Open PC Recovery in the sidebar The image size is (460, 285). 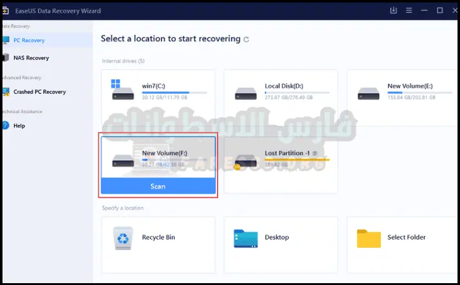click(29, 40)
